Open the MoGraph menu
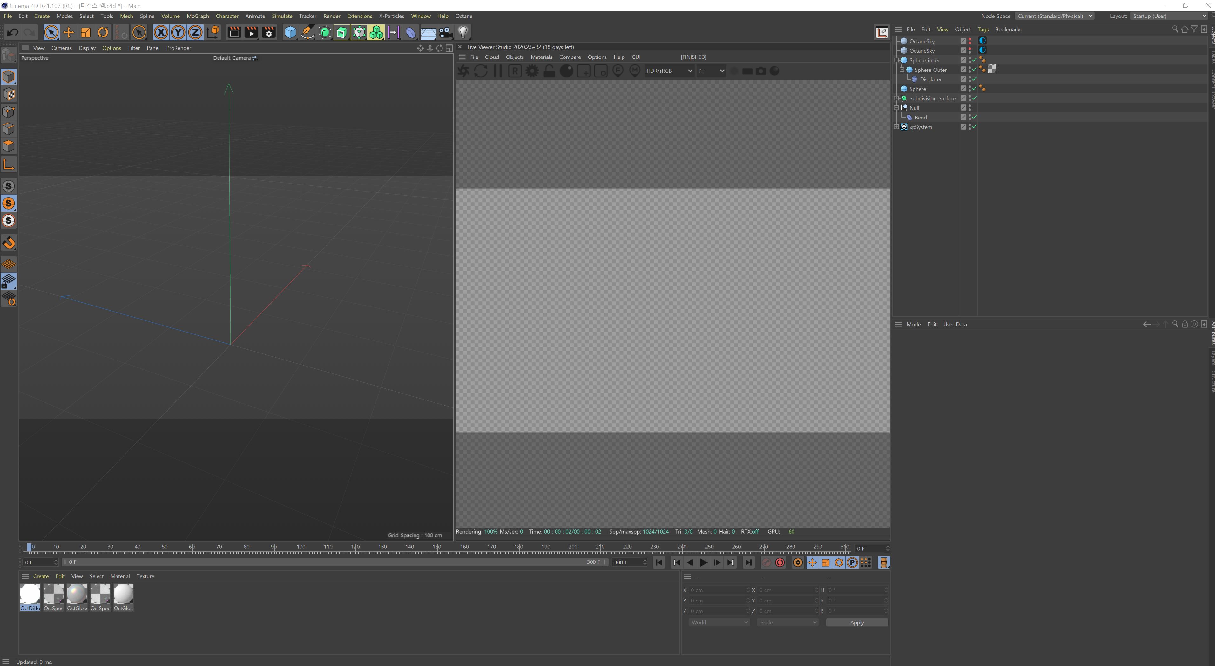This screenshot has height=666, width=1215. click(198, 16)
